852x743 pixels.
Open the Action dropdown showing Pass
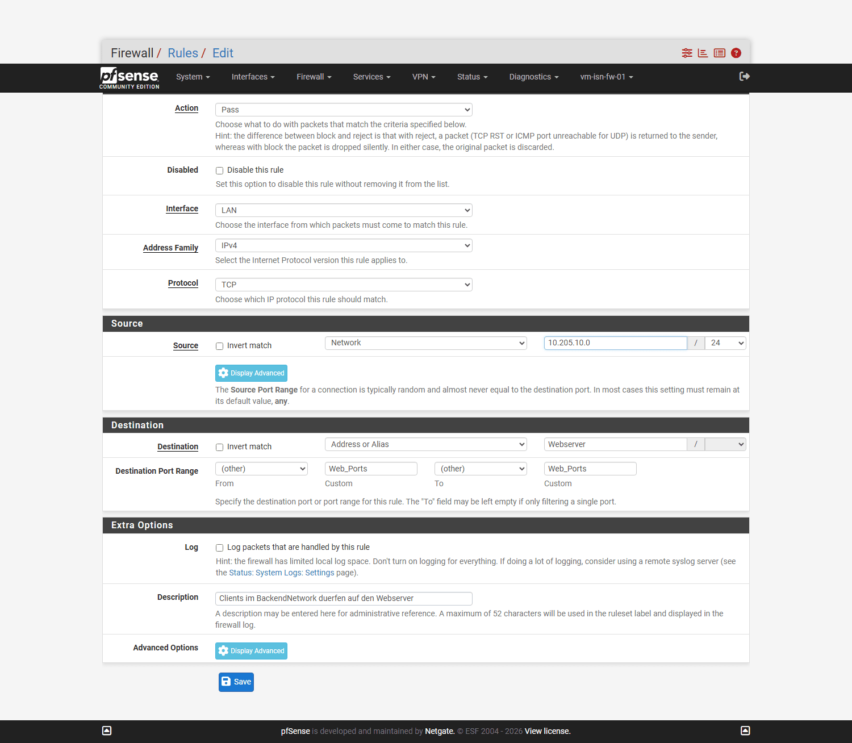click(x=344, y=110)
